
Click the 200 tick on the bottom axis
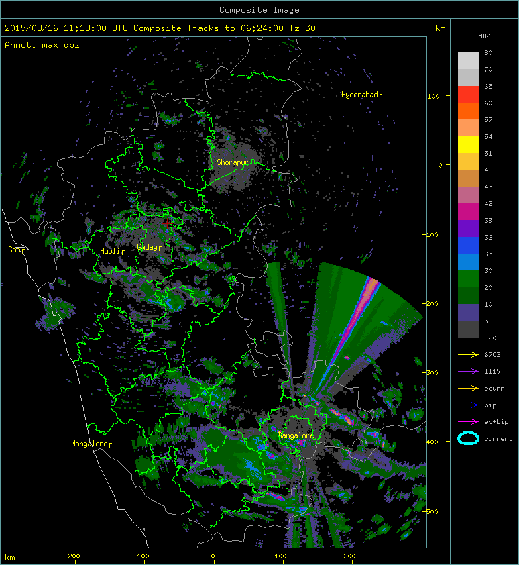pos(349,556)
